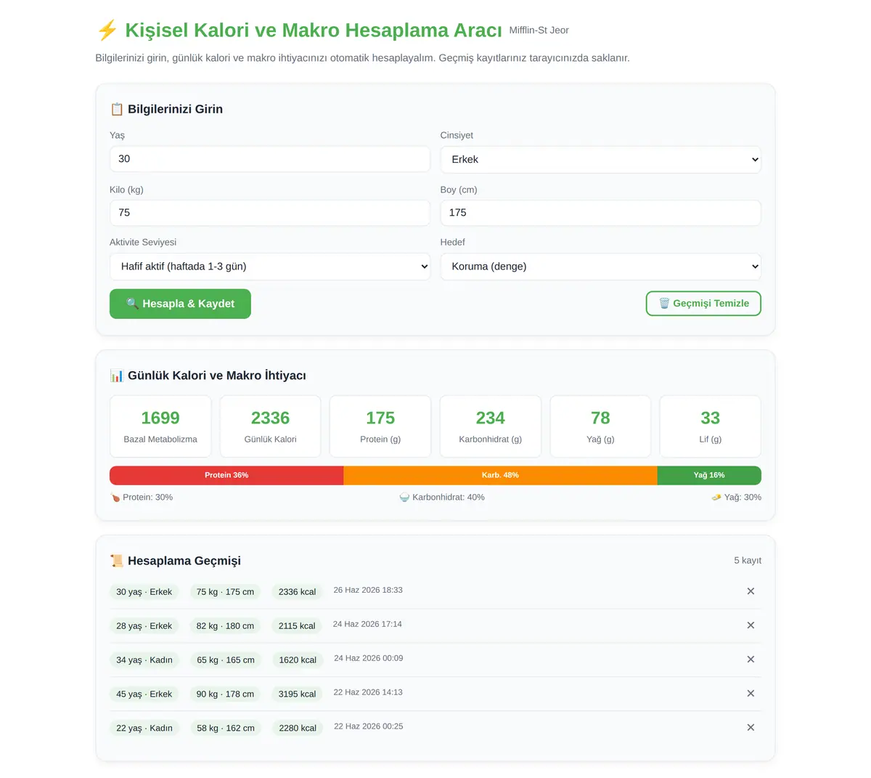Click the 82 kg · 180 cm tag
Image resolution: width=871 pixels, height=778 pixels.
pos(225,626)
